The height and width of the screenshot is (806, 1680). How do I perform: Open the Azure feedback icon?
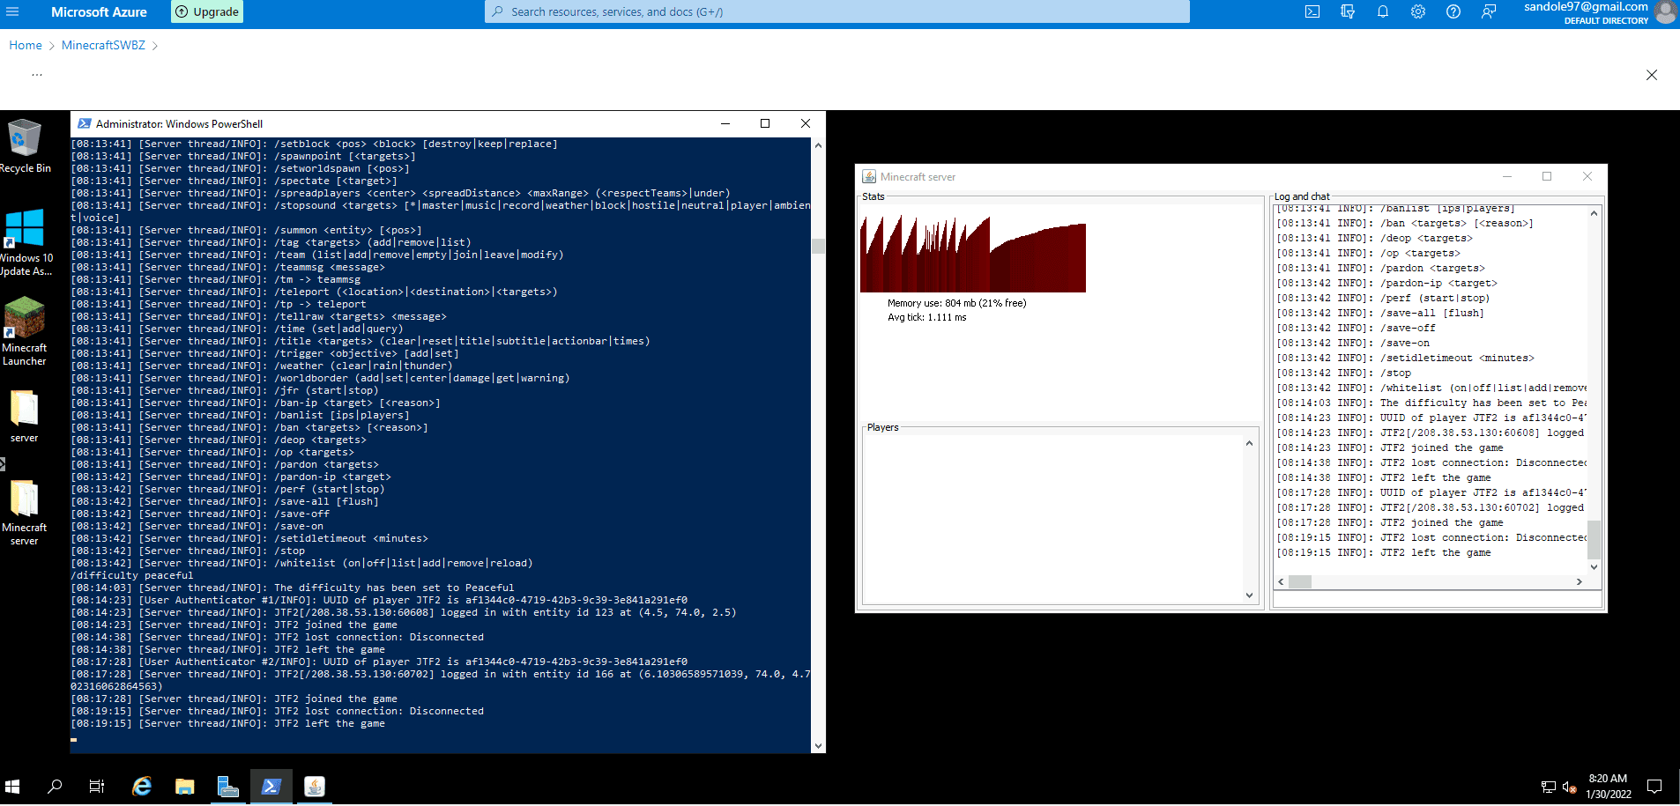point(1489,11)
